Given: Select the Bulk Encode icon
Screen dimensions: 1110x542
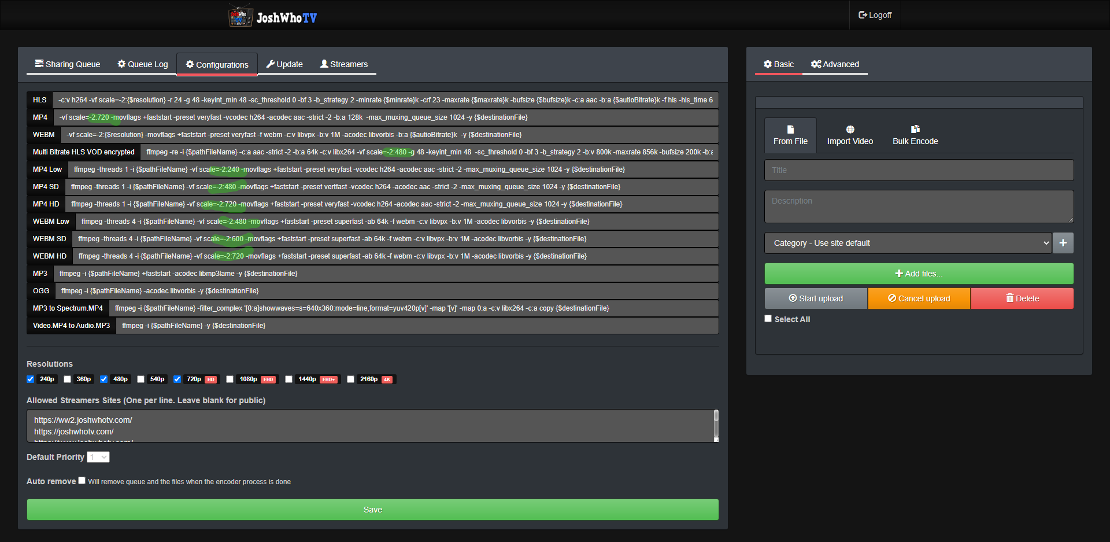Looking at the screenshot, I should coord(915,130).
